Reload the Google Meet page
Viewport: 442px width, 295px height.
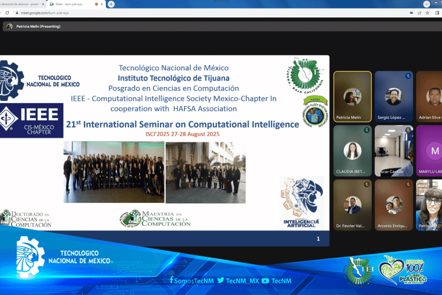(7, 13)
